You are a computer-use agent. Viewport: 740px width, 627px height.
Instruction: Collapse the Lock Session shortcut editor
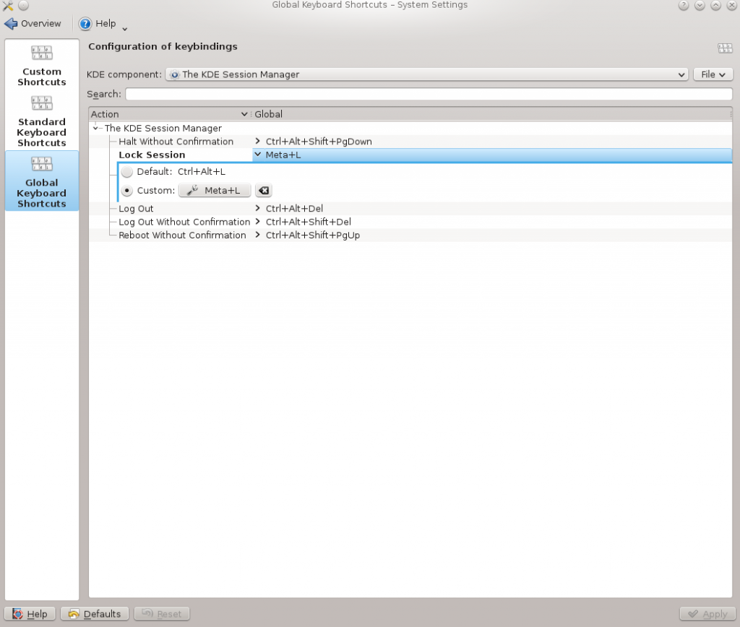point(258,155)
